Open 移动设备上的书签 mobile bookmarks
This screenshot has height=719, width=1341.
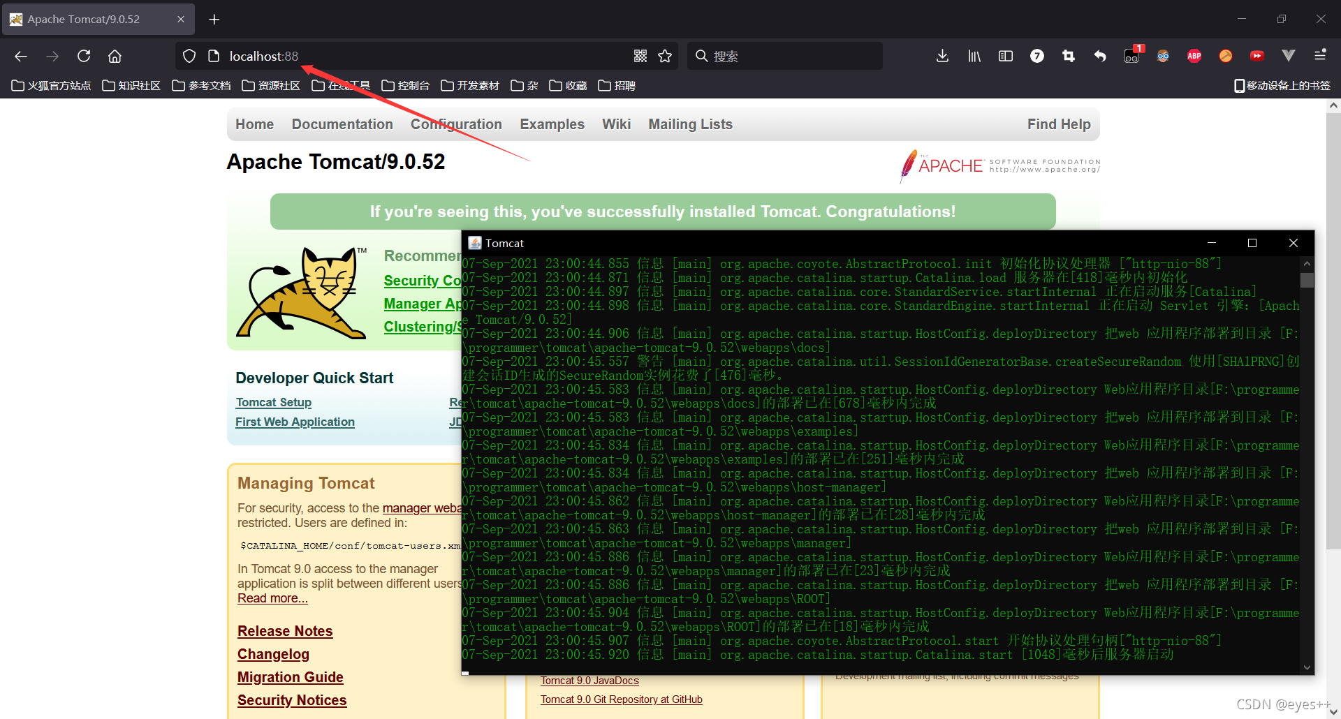click(x=1282, y=85)
